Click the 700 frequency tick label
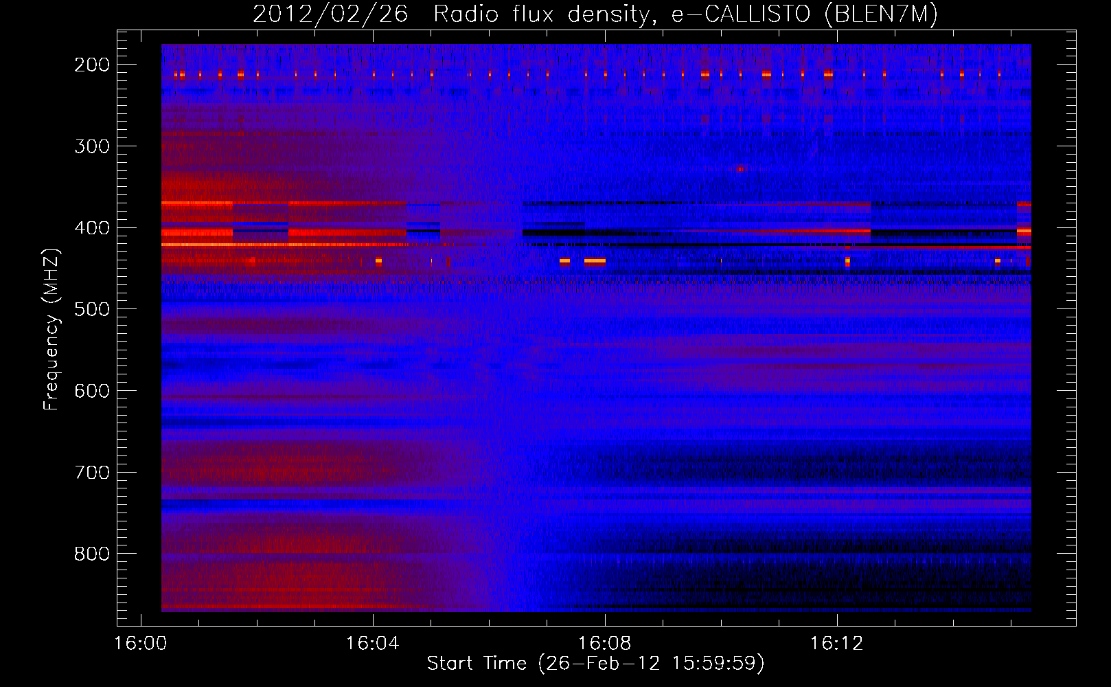Image resolution: width=1111 pixels, height=687 pixels. pos(91,472)
